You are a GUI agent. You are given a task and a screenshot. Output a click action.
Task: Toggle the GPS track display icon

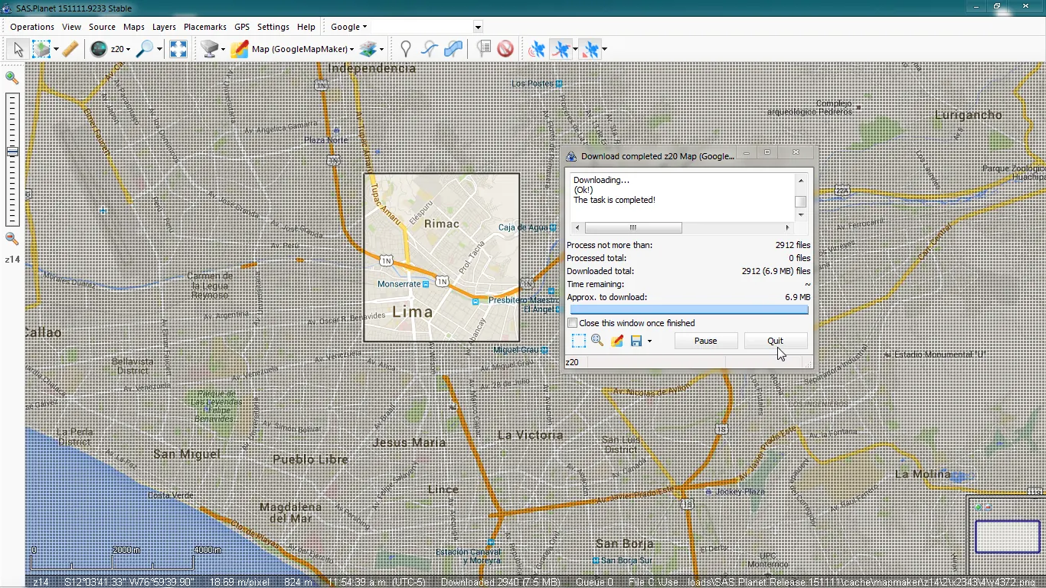pos(561,49)
